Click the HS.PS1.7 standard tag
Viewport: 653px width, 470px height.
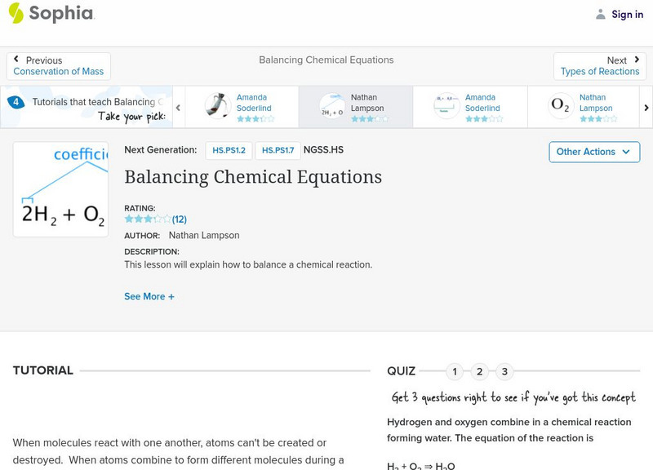(x=278, y=150)
